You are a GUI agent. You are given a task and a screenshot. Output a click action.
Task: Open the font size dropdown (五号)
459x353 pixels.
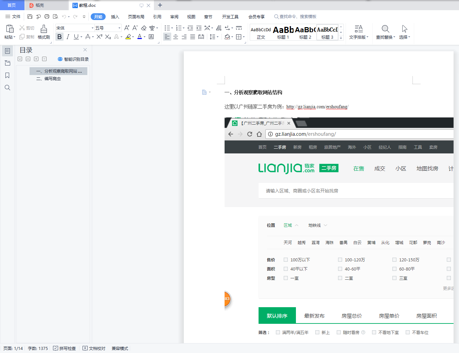119,28
